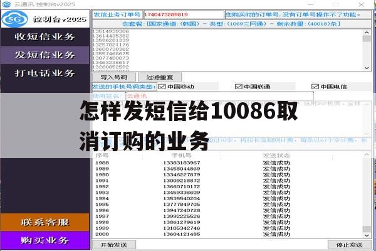The height and width of the screenshot is (251, 376).
Task: Click phone number 13604121485 in row 2000
Action: coord(182,234)
